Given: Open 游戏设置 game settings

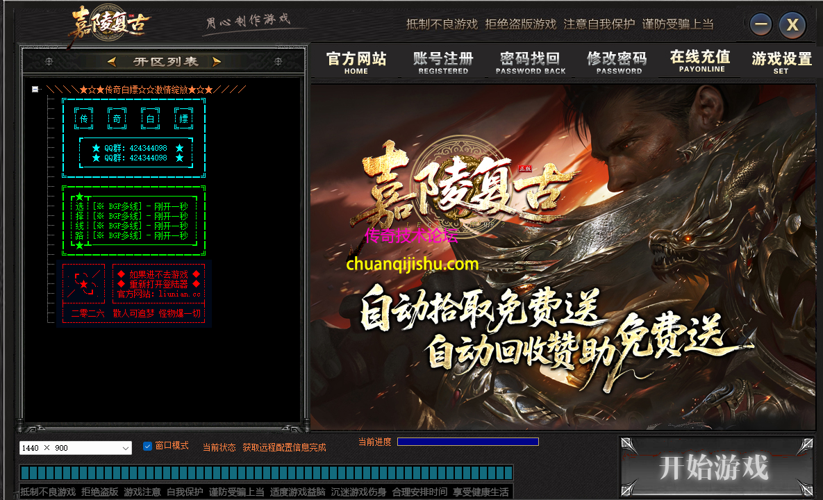Looking at the screenshot, I should (x=781, y=60).
